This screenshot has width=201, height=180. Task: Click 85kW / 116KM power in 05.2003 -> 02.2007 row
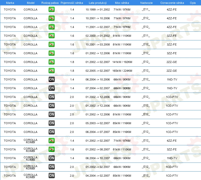[122, 123]
